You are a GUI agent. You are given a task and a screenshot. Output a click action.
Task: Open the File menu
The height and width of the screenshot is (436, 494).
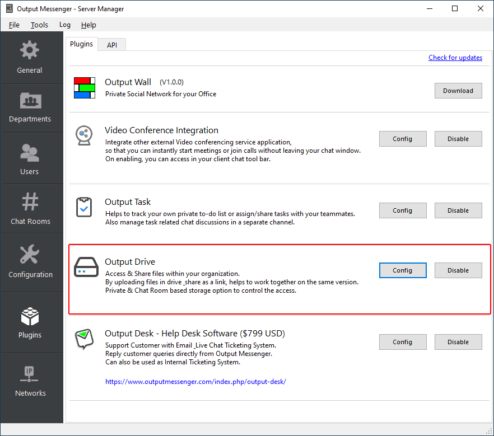tap(14, 25)
